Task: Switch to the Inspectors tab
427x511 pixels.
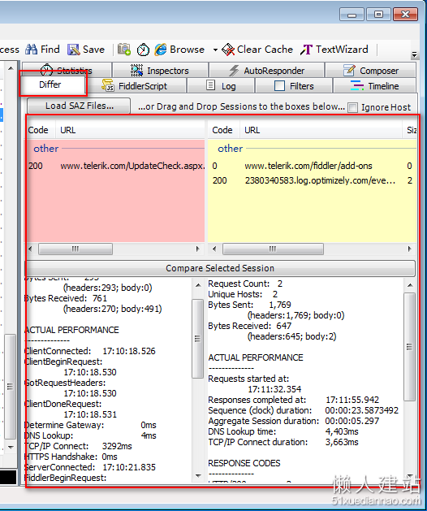Action: (160, 71)
